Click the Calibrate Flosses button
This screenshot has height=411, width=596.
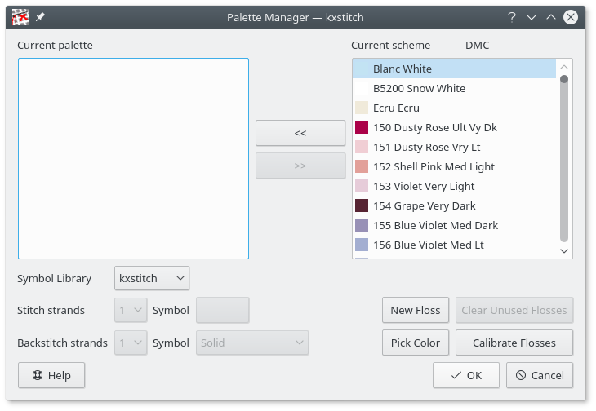514,342
